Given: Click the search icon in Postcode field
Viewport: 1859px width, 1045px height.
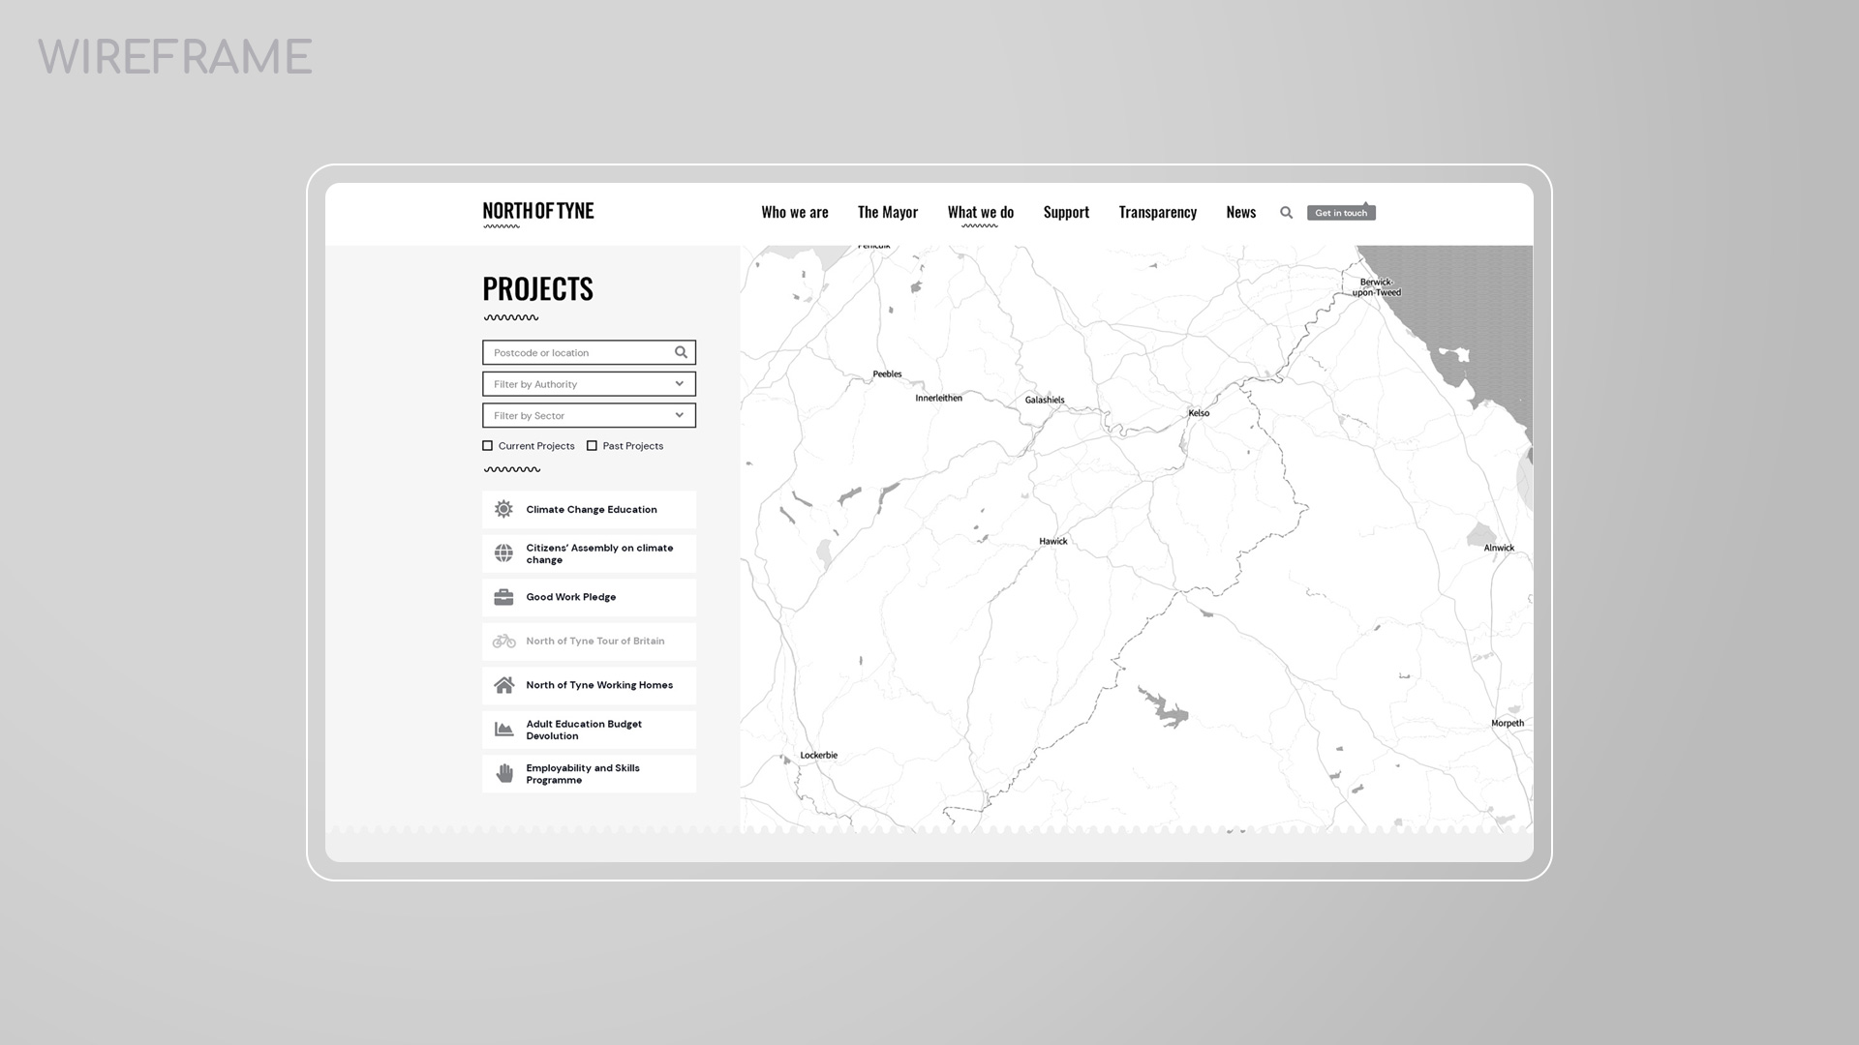Looking at the screenshot, I should (x=681, y=352).
